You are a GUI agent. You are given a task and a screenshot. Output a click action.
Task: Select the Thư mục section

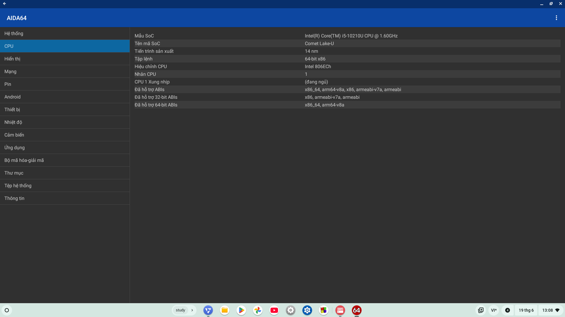(65, 173)
